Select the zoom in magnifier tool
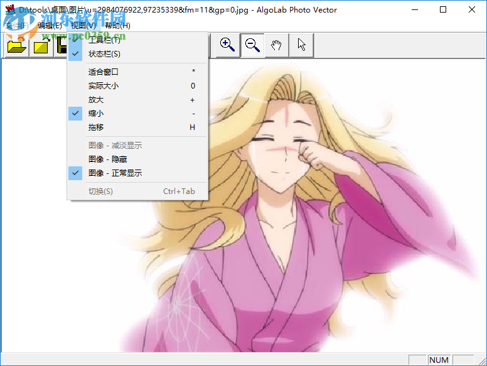This screenshot has height=366, width=487. click(228, 45)
